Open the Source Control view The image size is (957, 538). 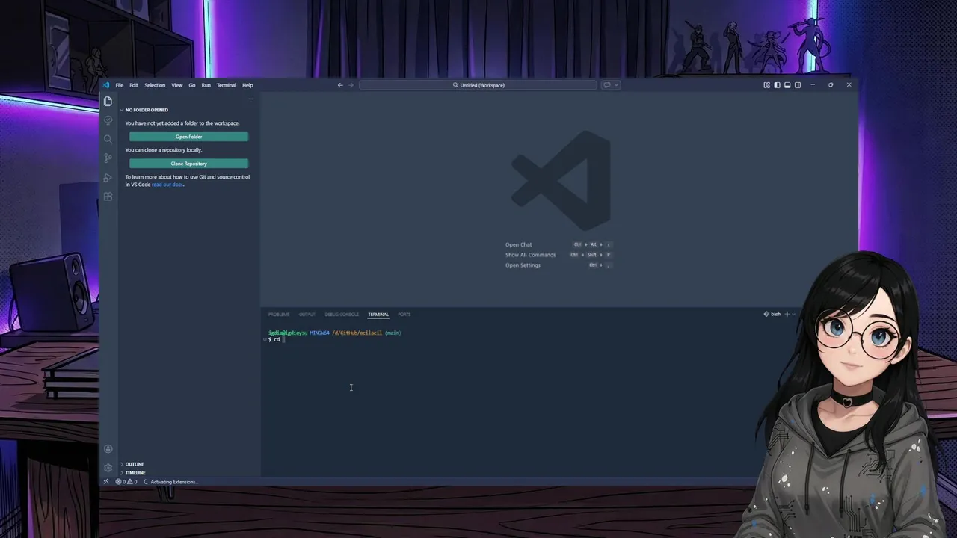108,158
